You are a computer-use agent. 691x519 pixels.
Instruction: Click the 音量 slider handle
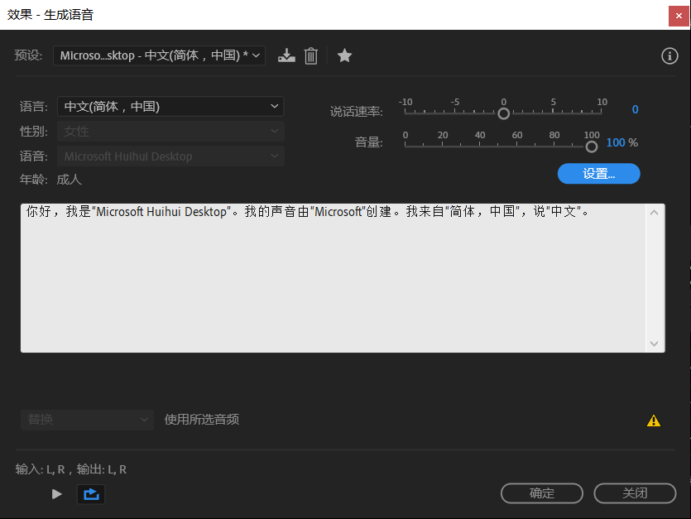coord(592,147)
